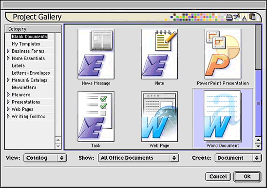Expand the Home Essentials category
This screenshot has width=267, height=188.
[8, 58]
